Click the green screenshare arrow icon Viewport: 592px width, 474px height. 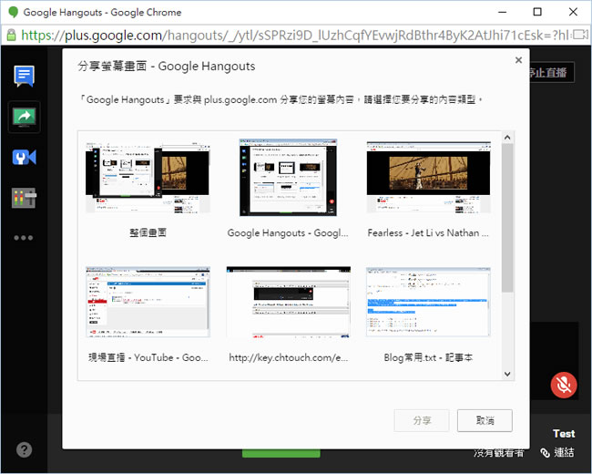pos(24,117)
